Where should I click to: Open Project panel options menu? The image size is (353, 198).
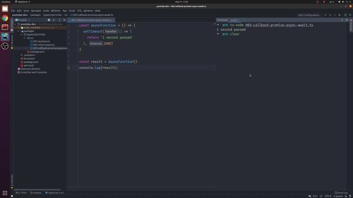(x=60, y=20)
